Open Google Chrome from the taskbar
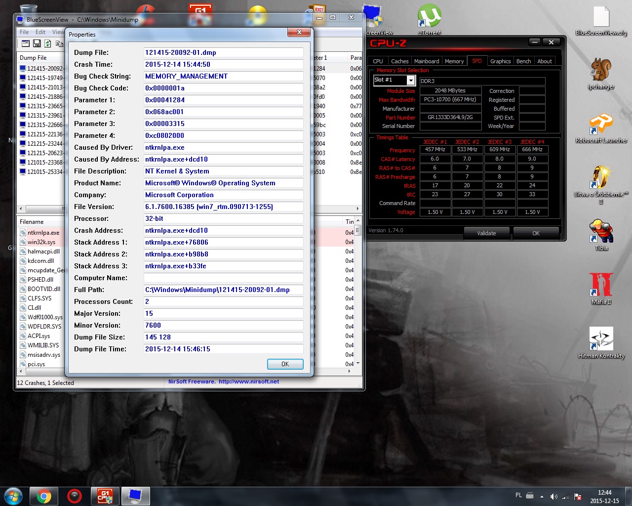The width and height of the screenshot is (632, 506). point(44,496)
